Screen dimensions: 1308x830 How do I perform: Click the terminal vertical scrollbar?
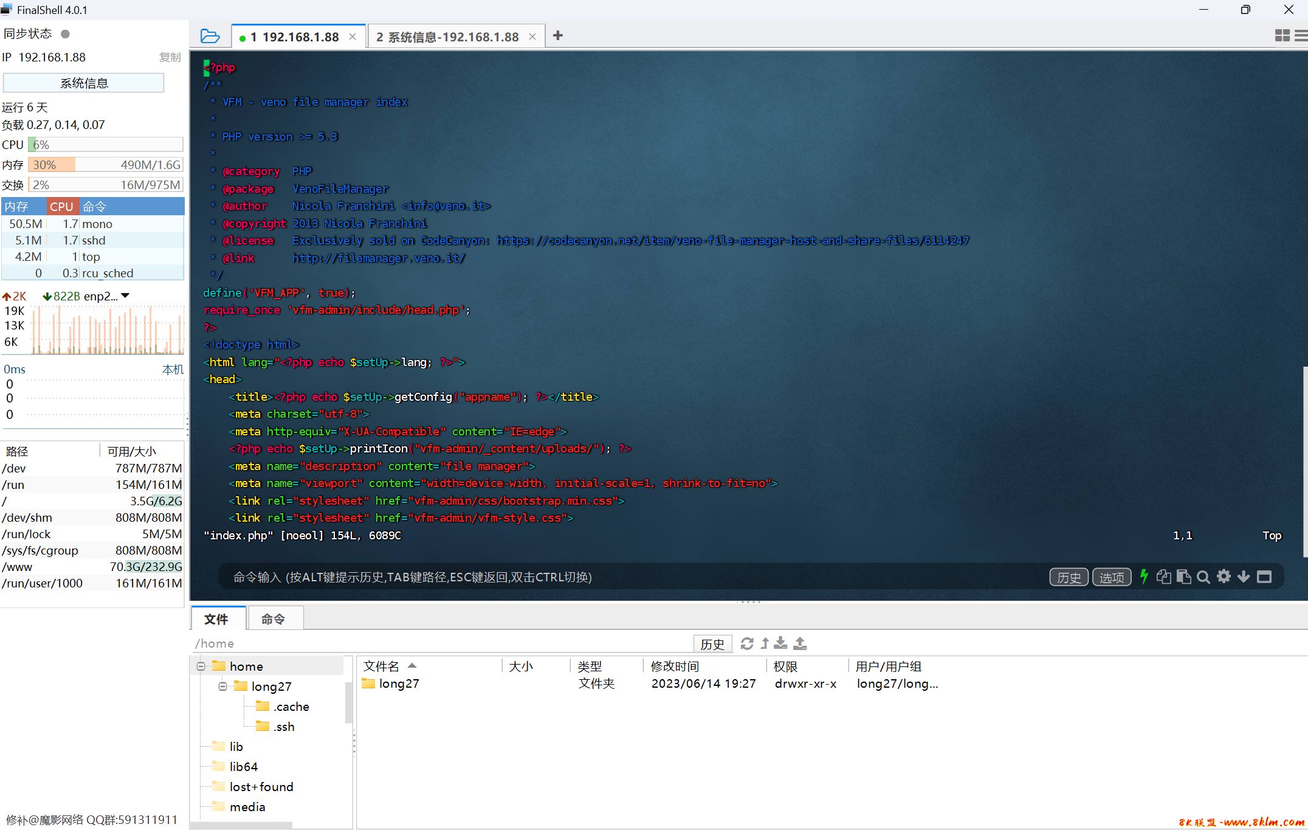click(x=1305, y=462)
